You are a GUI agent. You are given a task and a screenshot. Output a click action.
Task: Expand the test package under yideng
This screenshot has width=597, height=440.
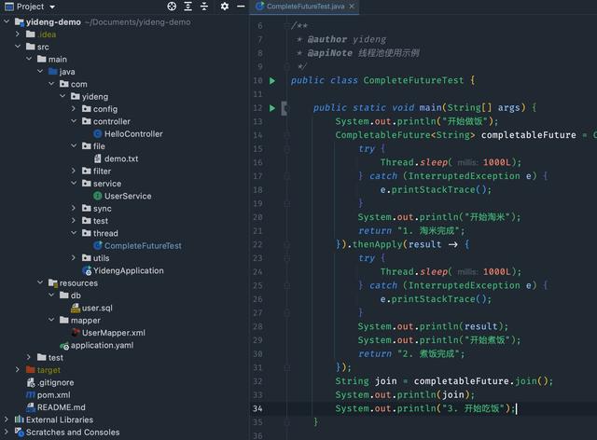[74, 220]
